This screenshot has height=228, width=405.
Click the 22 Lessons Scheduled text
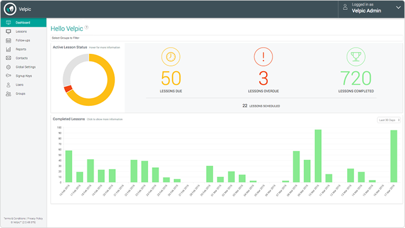(x=261, y=106)
